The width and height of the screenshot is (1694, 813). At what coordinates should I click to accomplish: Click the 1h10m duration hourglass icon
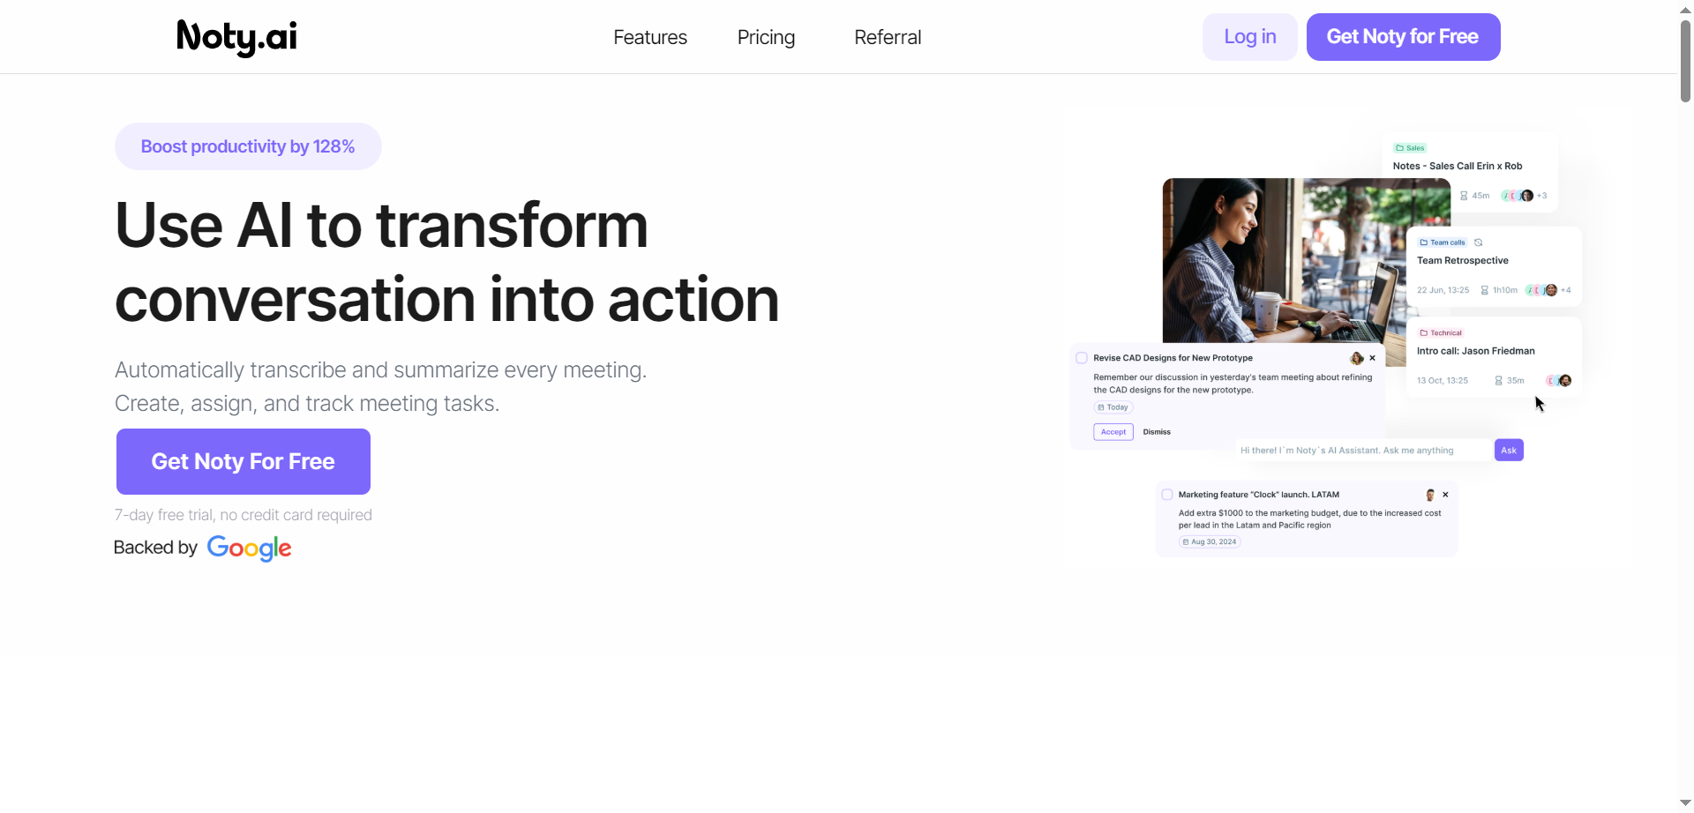coord(1485,290)
